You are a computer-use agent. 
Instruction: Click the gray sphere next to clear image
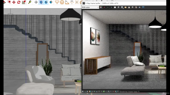pyautogui.click(x=133, y=7)
